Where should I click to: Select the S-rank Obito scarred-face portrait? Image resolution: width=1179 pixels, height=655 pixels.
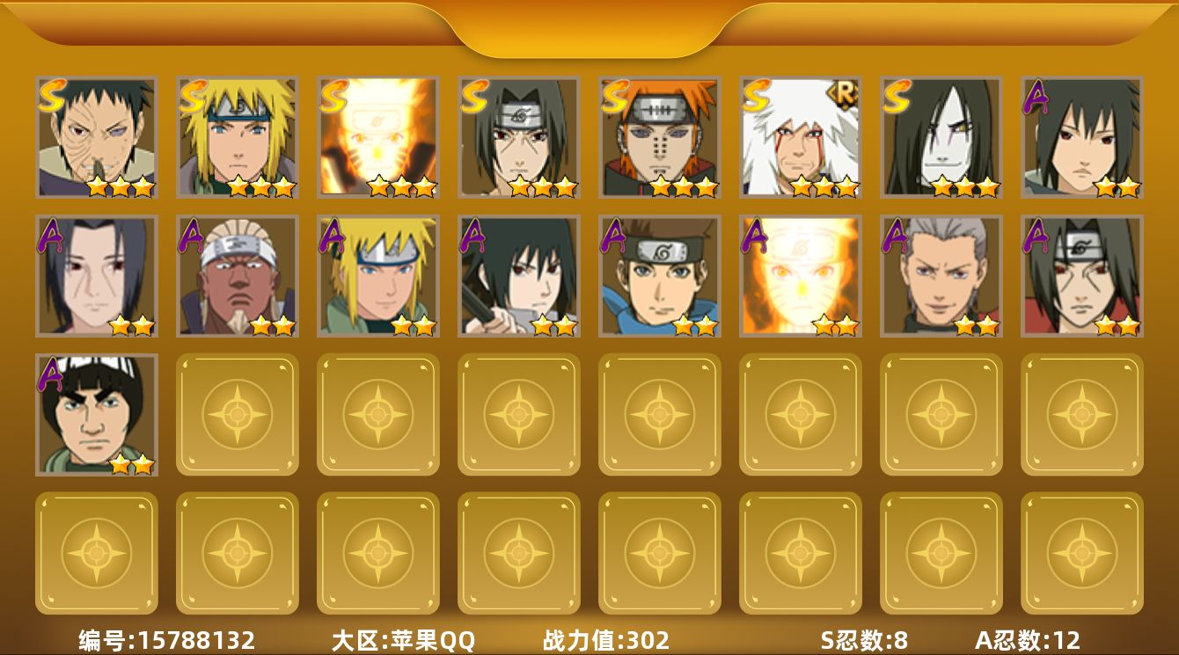click(97, 137)
